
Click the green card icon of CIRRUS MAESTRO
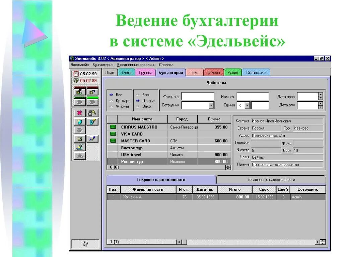[x=113, y=127]
